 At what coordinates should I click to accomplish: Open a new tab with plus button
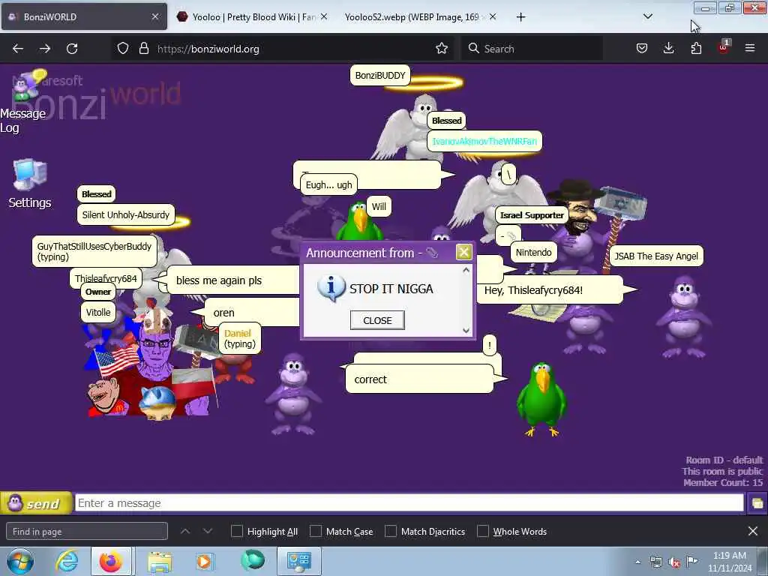[520, 17]
